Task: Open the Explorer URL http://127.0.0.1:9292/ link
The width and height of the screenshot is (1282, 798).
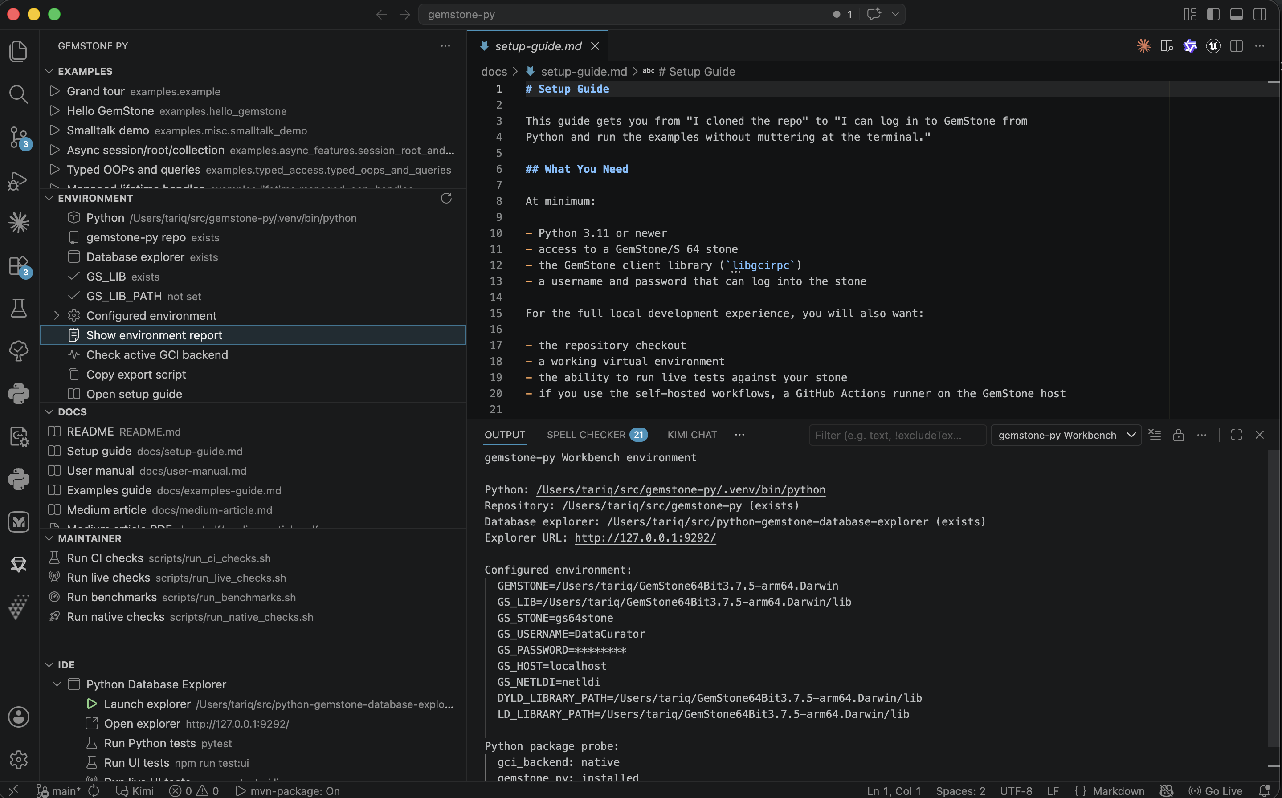Action: point(645,537)
